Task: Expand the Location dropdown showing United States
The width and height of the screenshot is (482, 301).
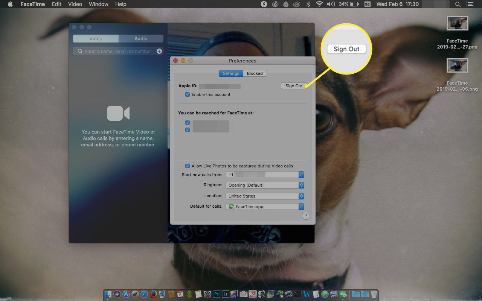Action: pyautogui.click(x=264, y=196)
